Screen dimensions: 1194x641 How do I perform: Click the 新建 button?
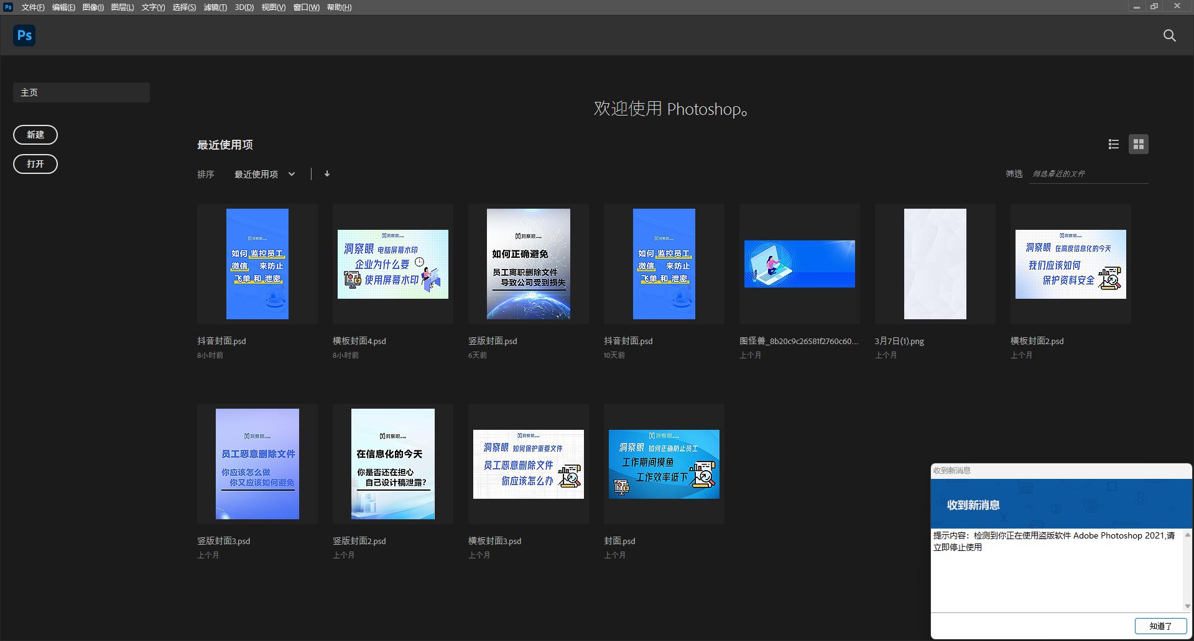(x=35, y=135)
